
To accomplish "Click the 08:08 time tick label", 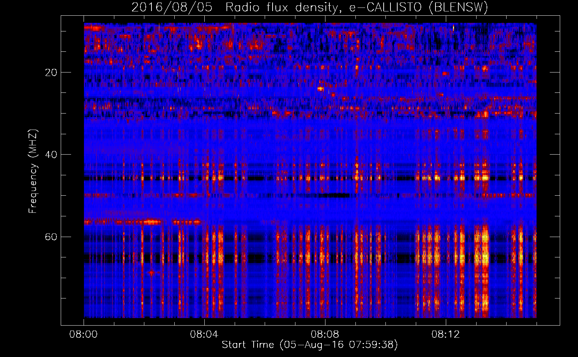I will [x=325, y=335].
